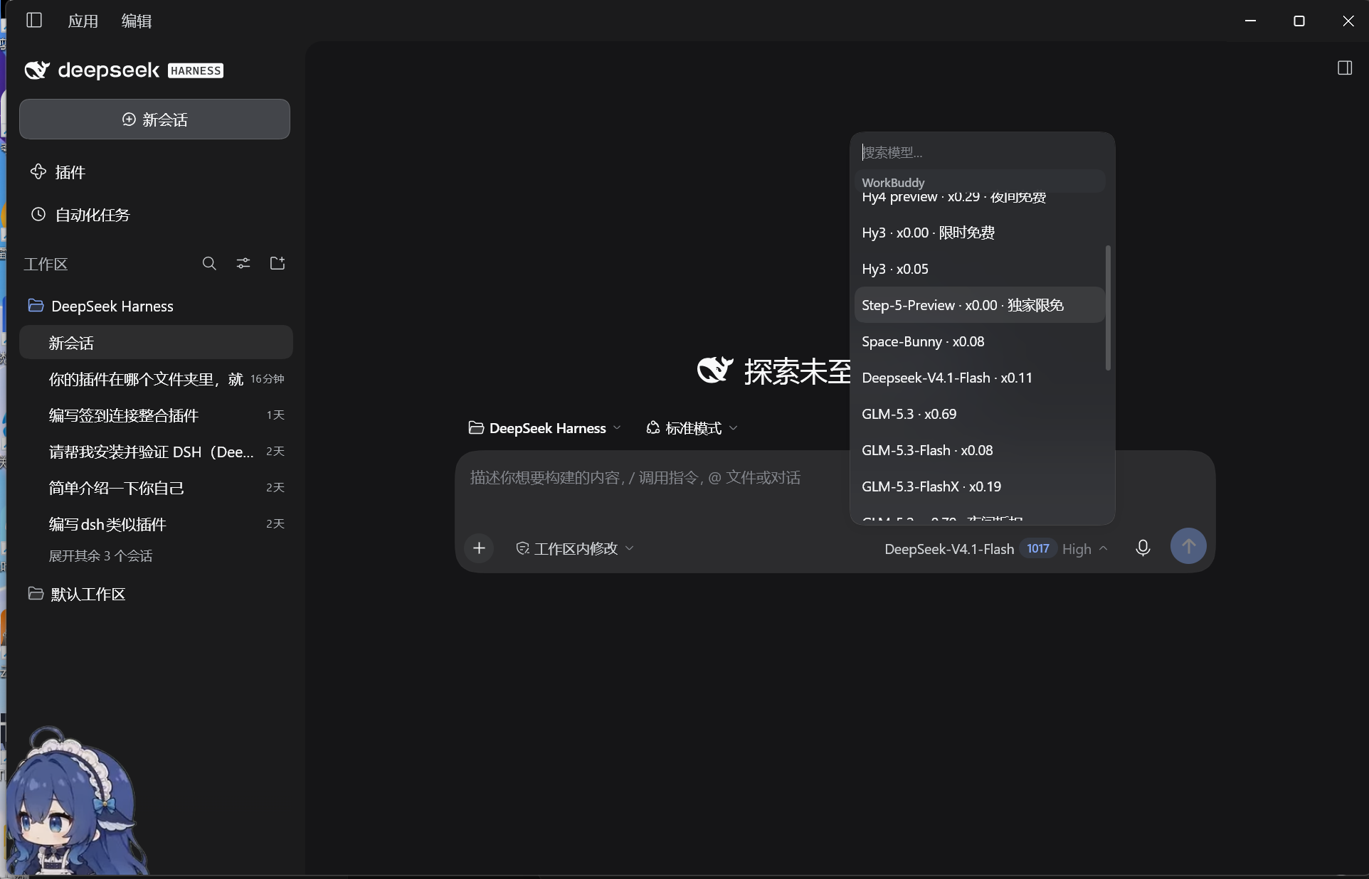Click the deepseek whale logo

(x=37, y=70)
